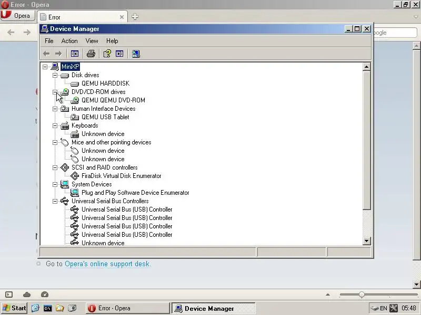Open the File menu

point(49,41)
